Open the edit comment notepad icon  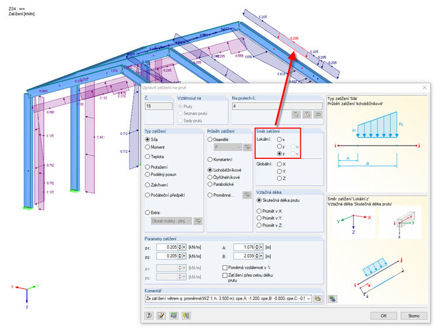tap(161, 315)
